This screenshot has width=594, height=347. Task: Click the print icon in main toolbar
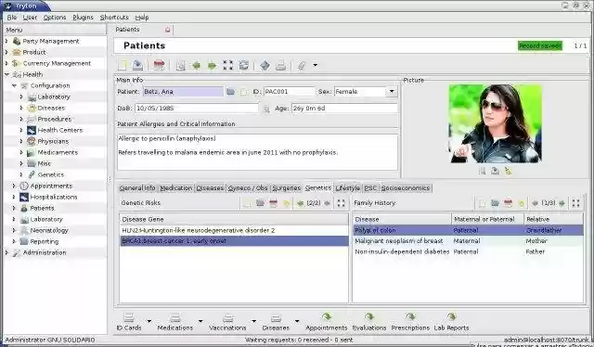pos(280,66)
